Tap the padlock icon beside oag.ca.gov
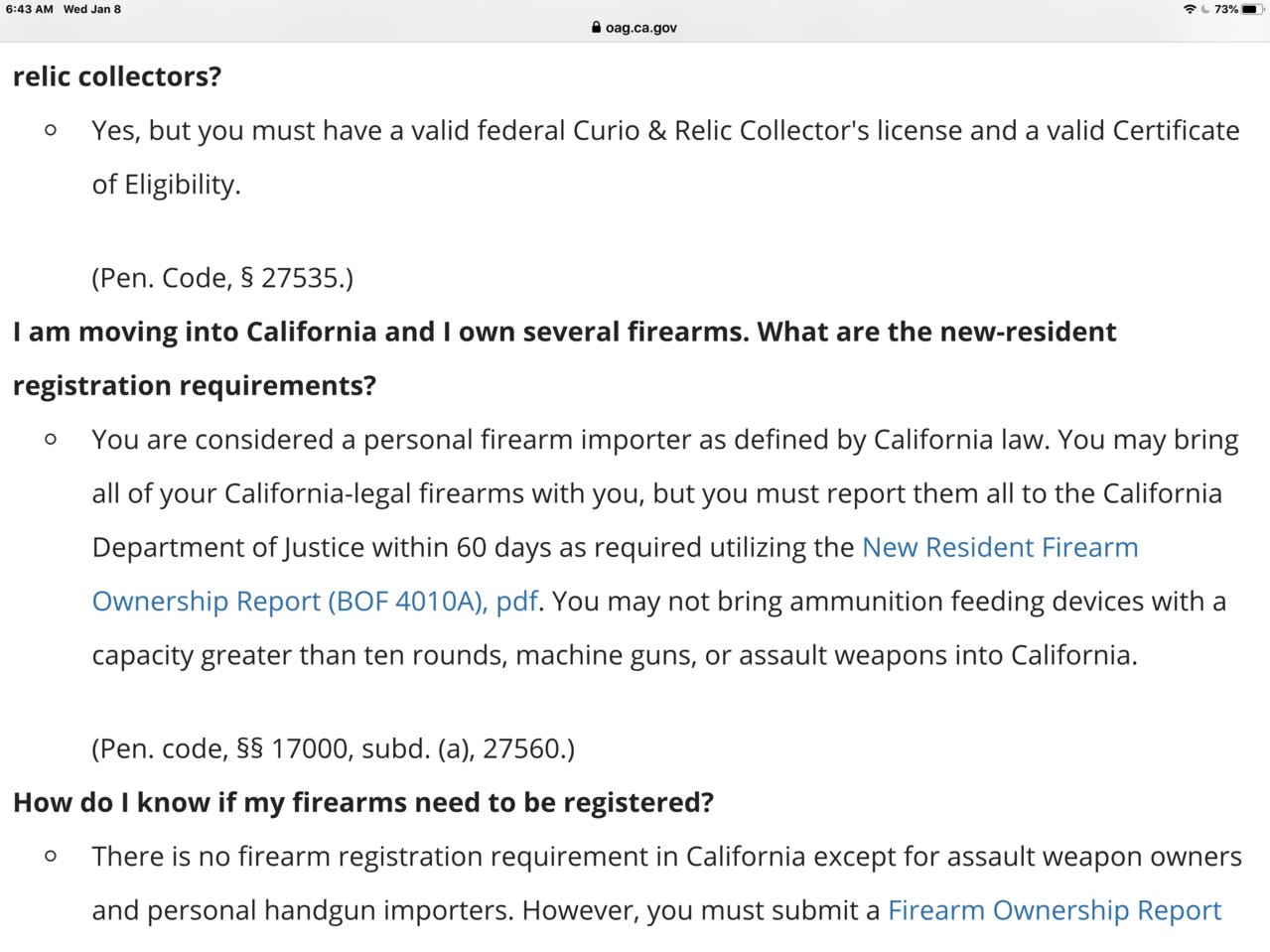 pos(596,28)
